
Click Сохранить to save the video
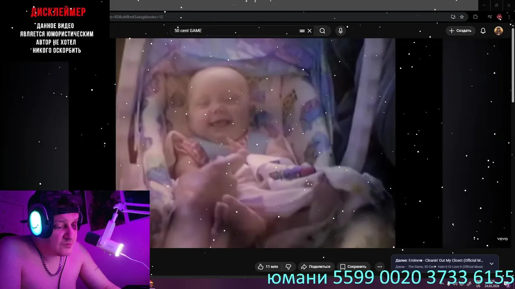pyautogui.click(x=353, y=267)
